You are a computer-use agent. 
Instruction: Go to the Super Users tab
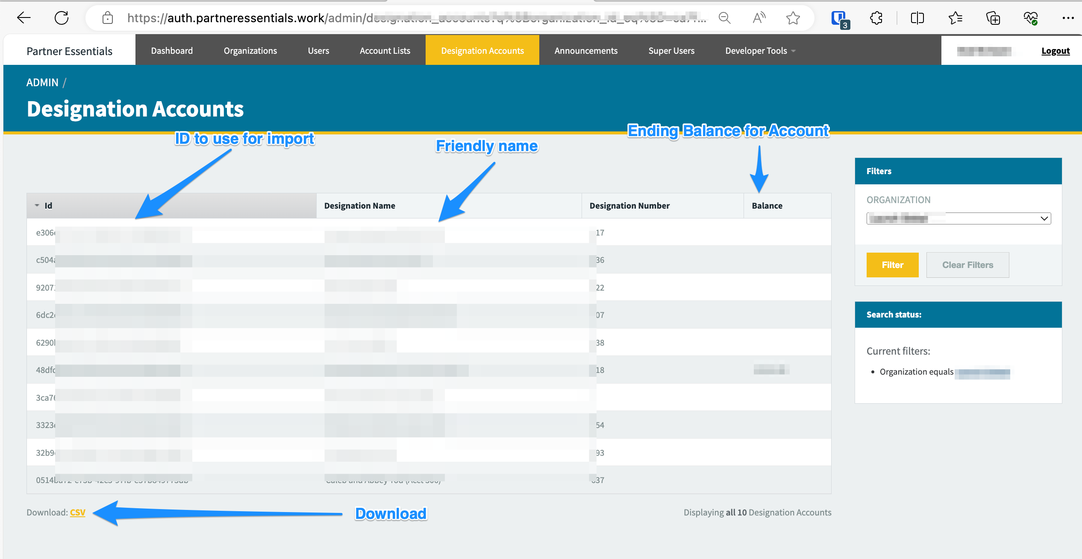point(672,50)
